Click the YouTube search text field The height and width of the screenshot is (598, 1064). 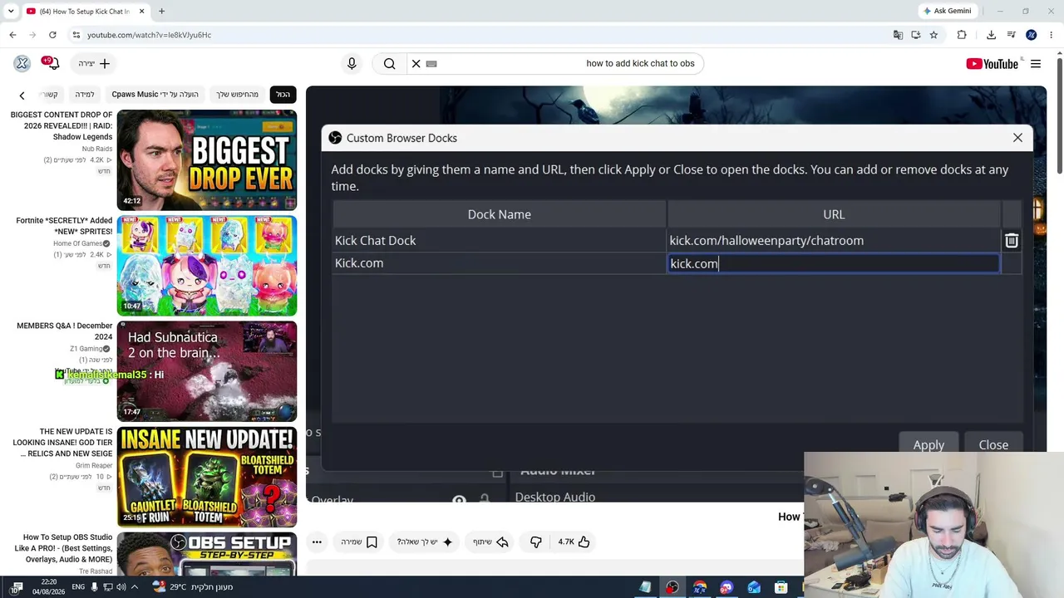click(x=565, y=63)
